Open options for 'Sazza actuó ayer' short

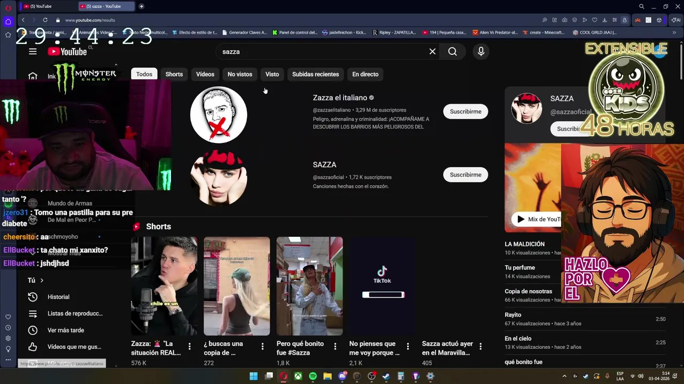(x=480, y=347)
